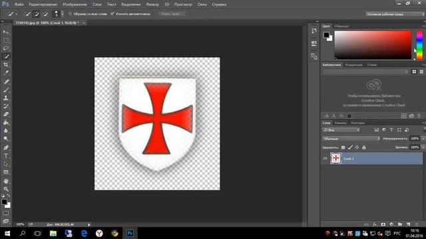Switch to the Swatches tab
This screenshot has height=239, width=426.
click(x=341, y=27)
